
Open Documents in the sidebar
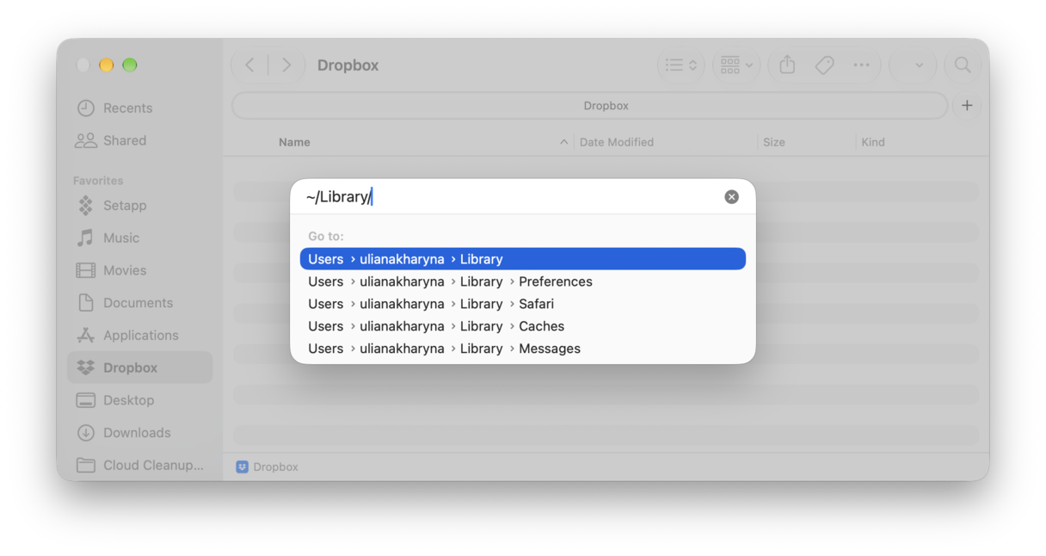(139, 303)
